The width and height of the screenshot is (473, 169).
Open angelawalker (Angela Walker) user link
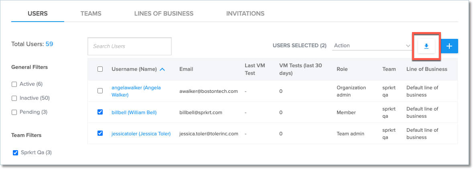tap(136, 91)
